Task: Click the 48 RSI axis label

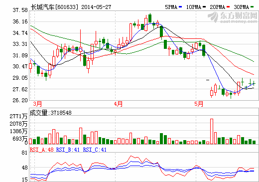Action: click(24, 168)
